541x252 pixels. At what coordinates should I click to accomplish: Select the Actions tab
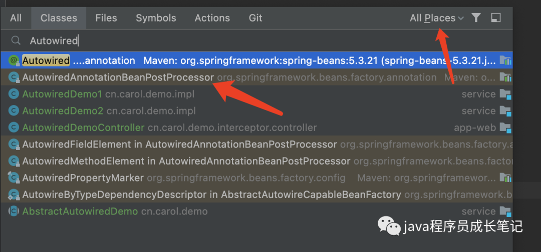212,18
